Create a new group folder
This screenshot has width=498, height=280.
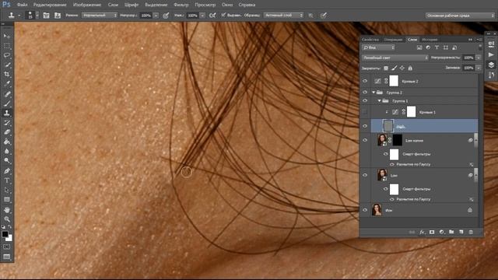tap(451, 232)
